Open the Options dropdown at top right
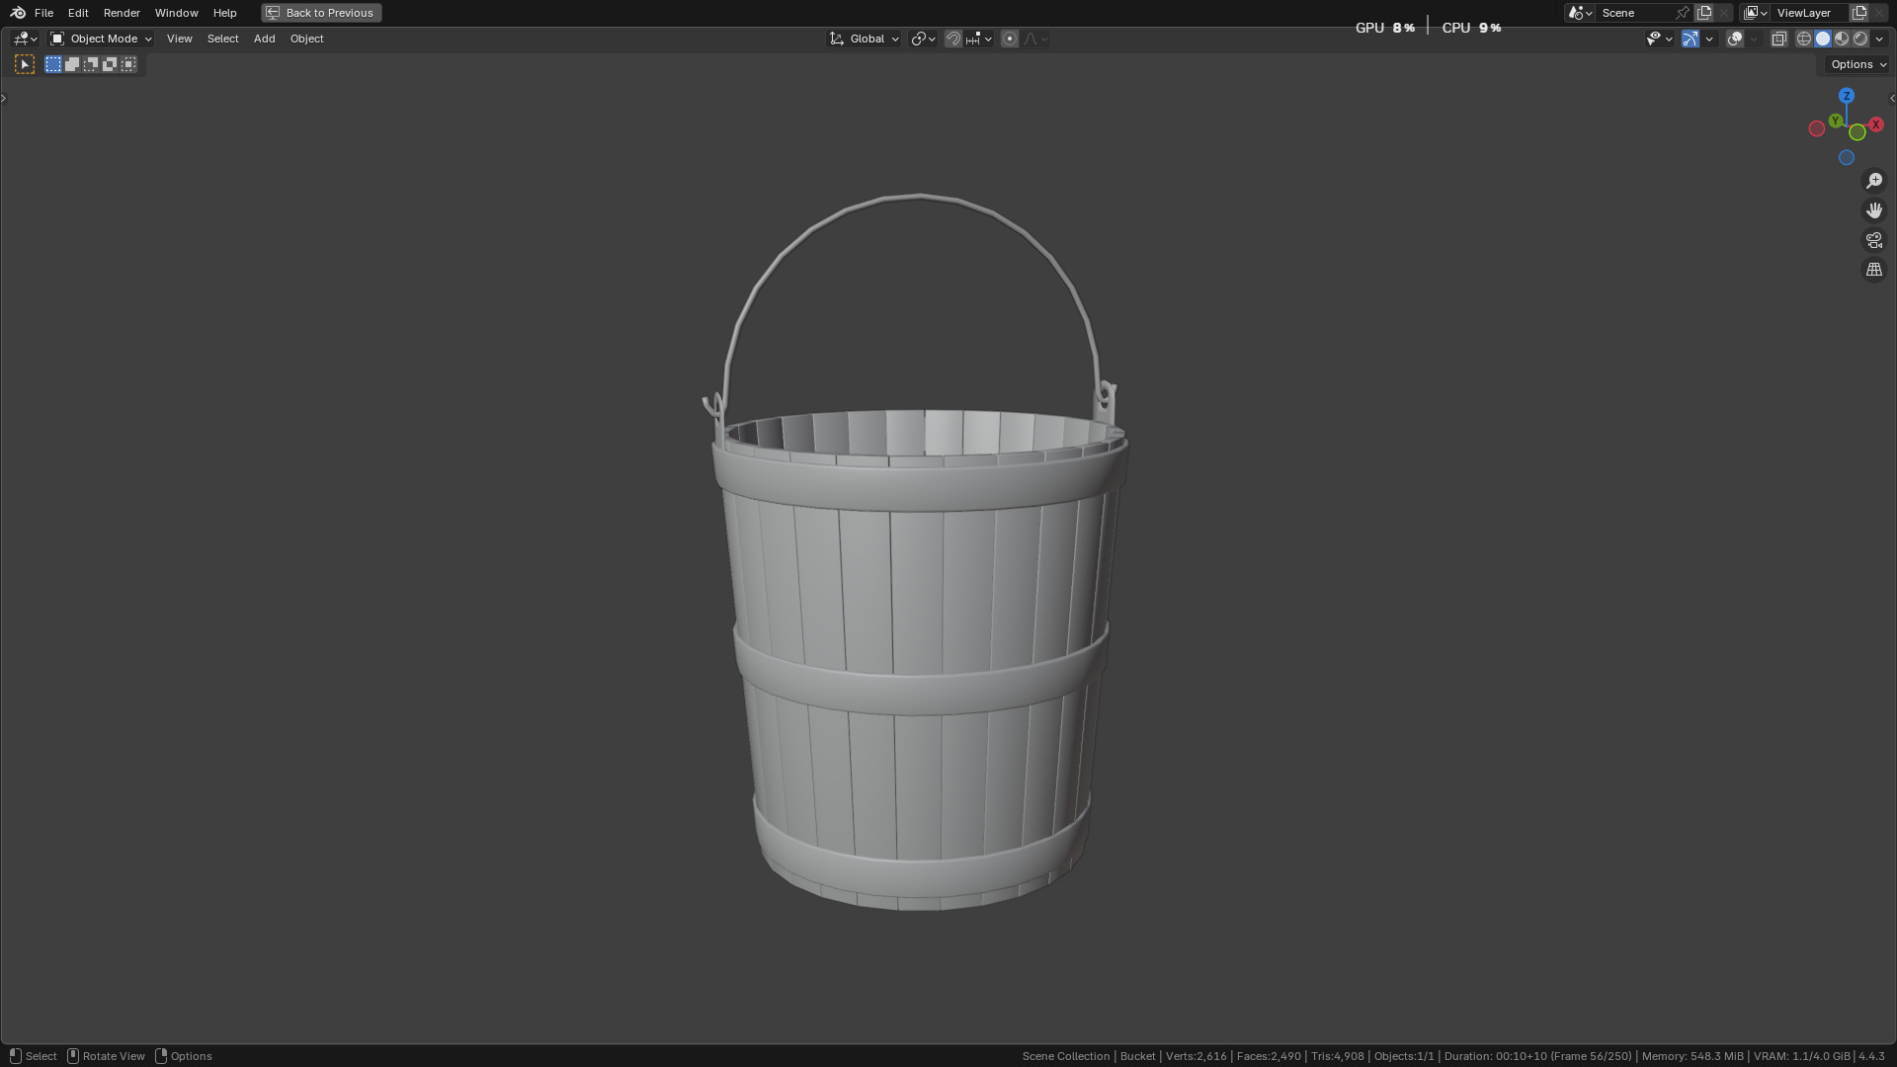 click(1857, 64)
